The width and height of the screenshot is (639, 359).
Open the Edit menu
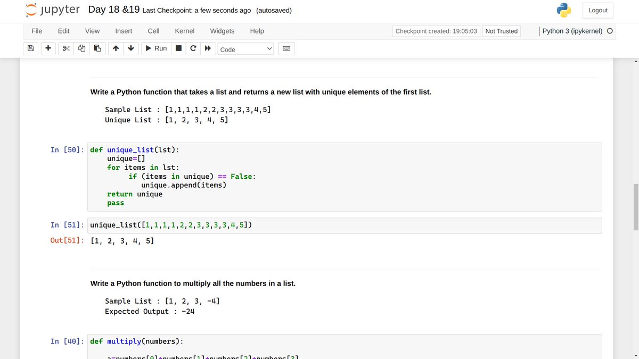coord(64,31)
